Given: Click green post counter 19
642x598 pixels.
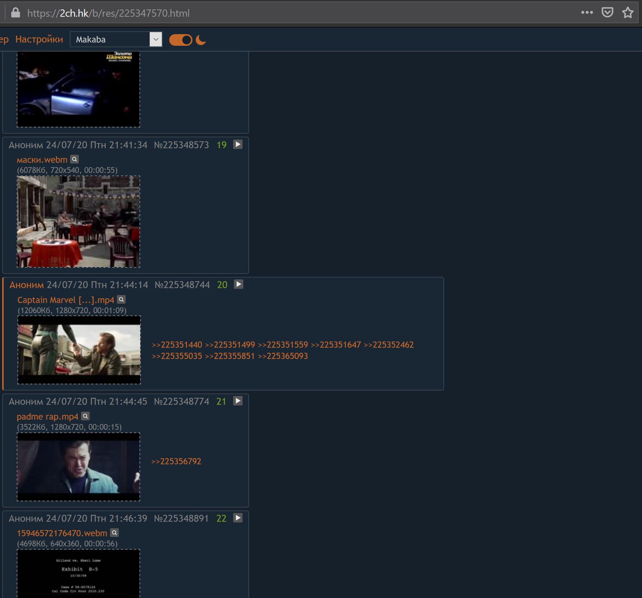Looking at the screenshot, I should (222, 145).
